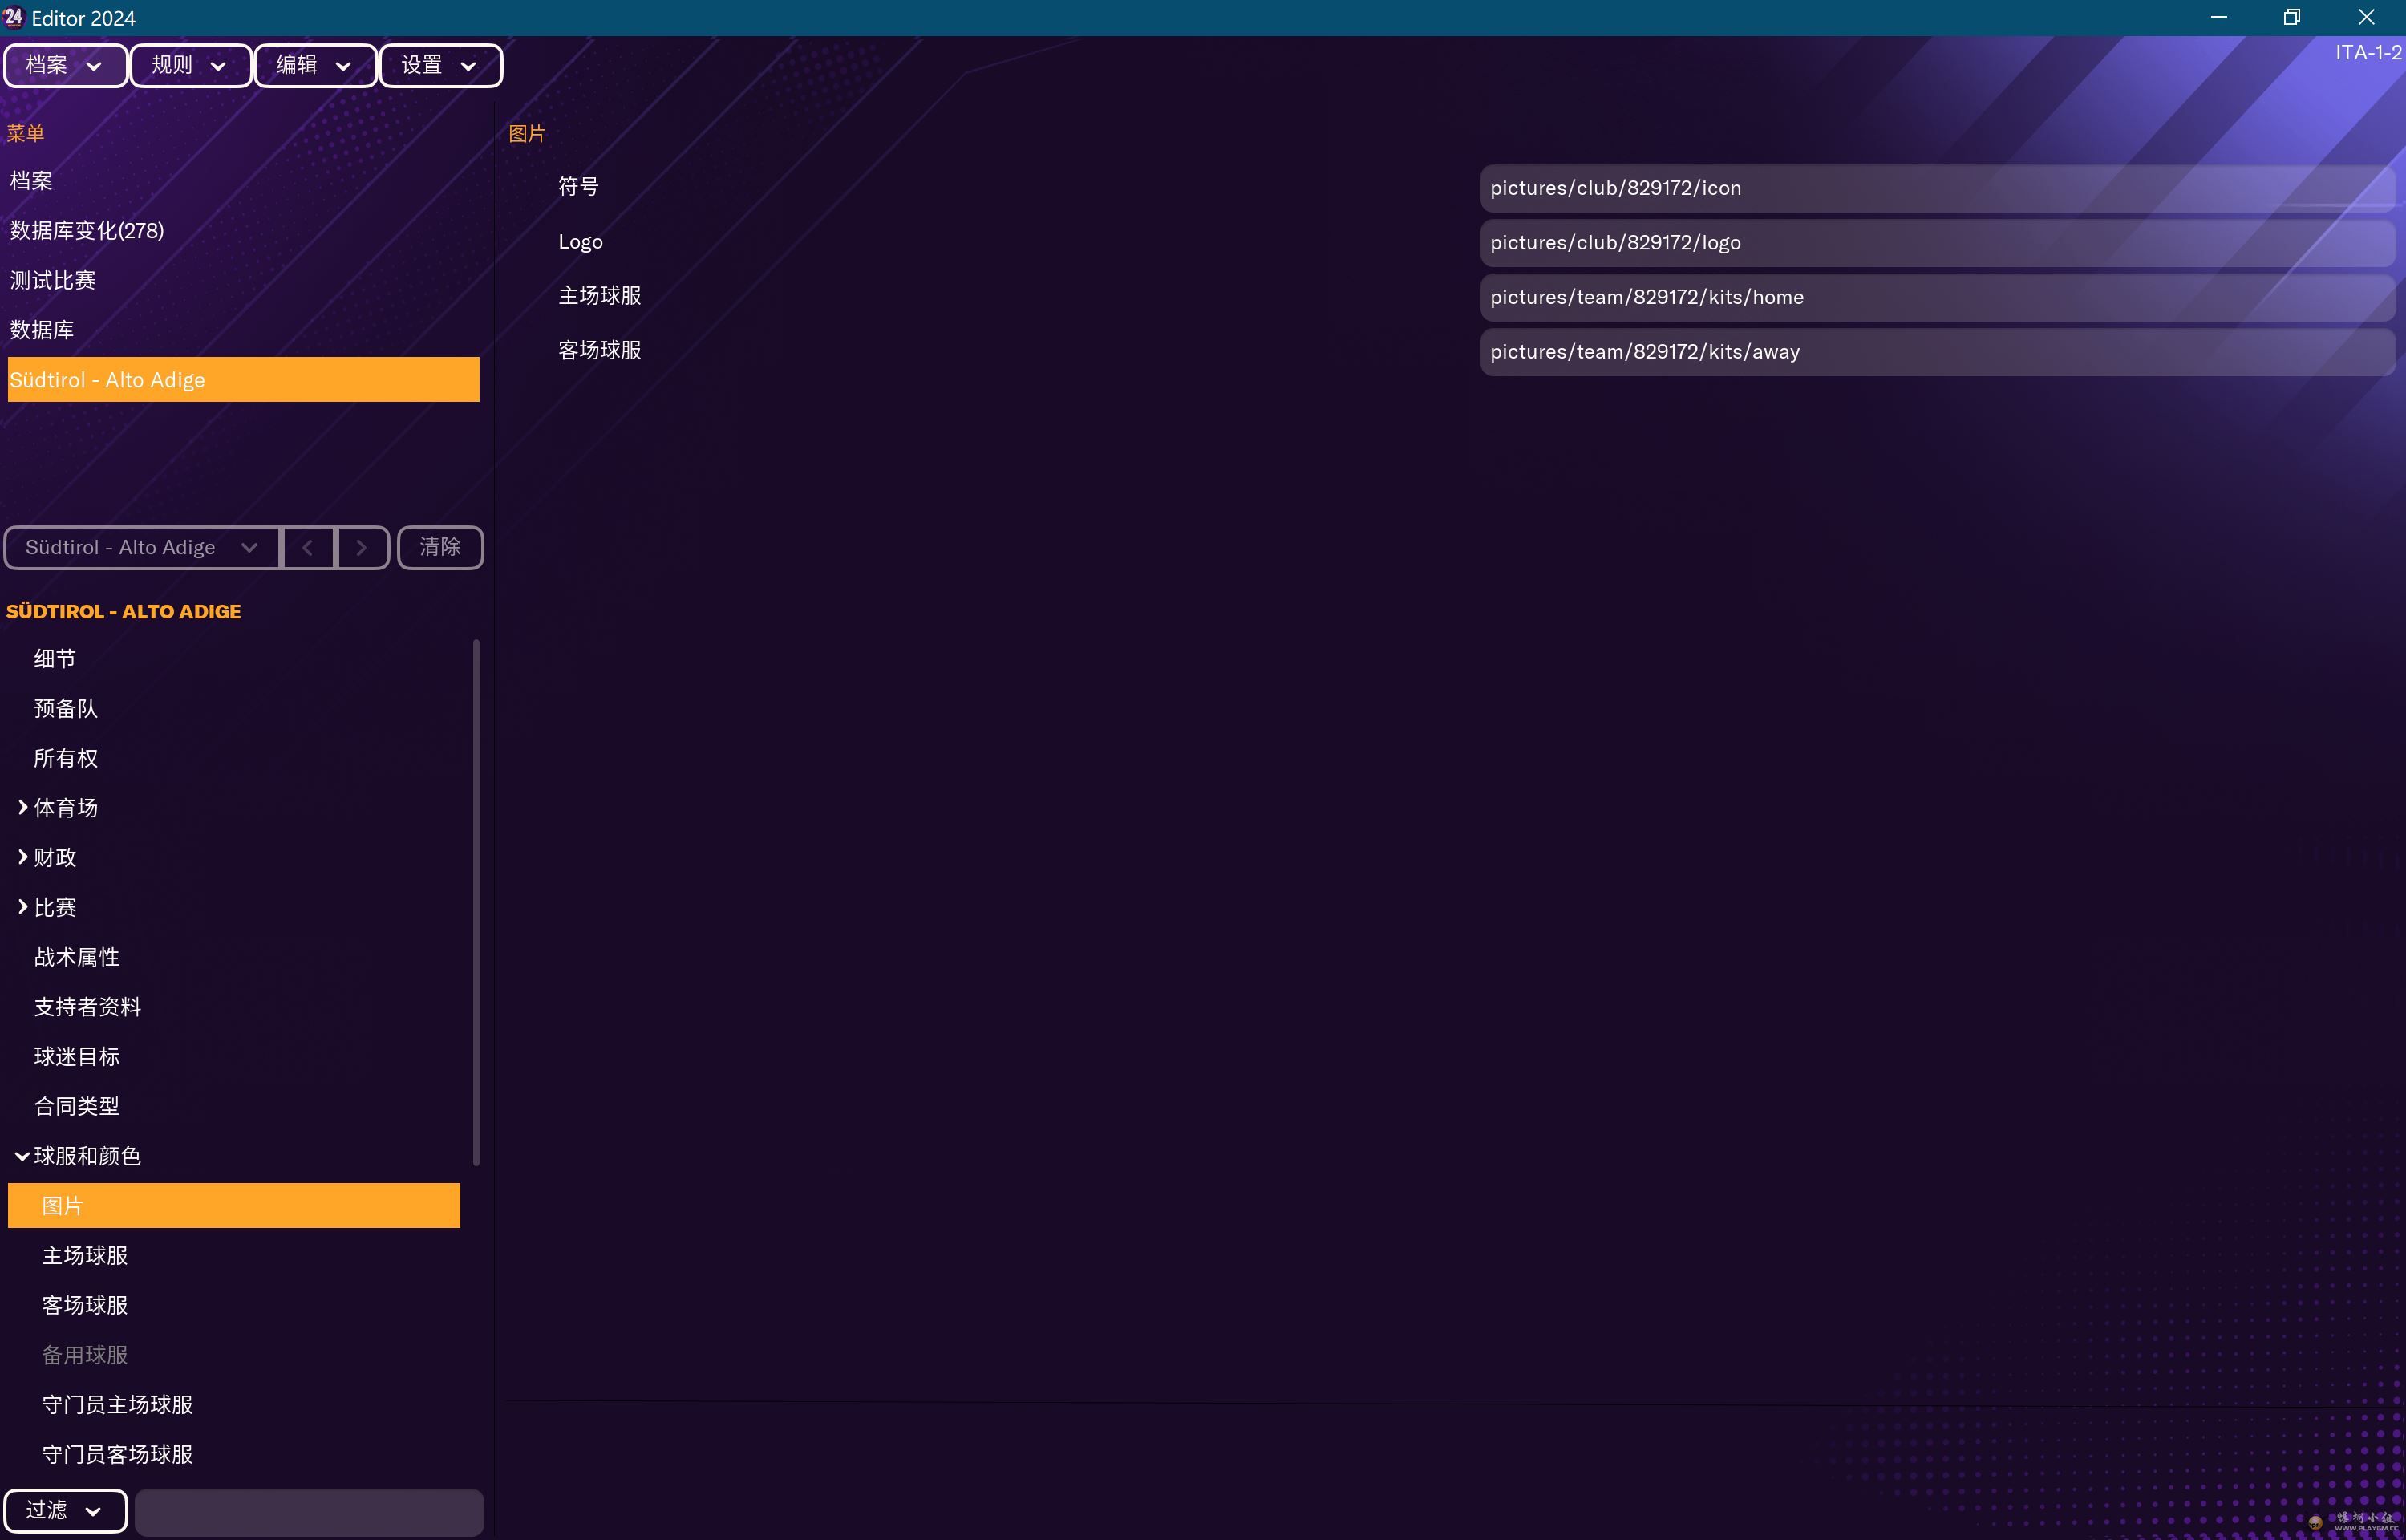Open the 档案 dropdown menu
Image resolution: width=2406 pixels, height=1540 pixels.
(x=65, y=65)
